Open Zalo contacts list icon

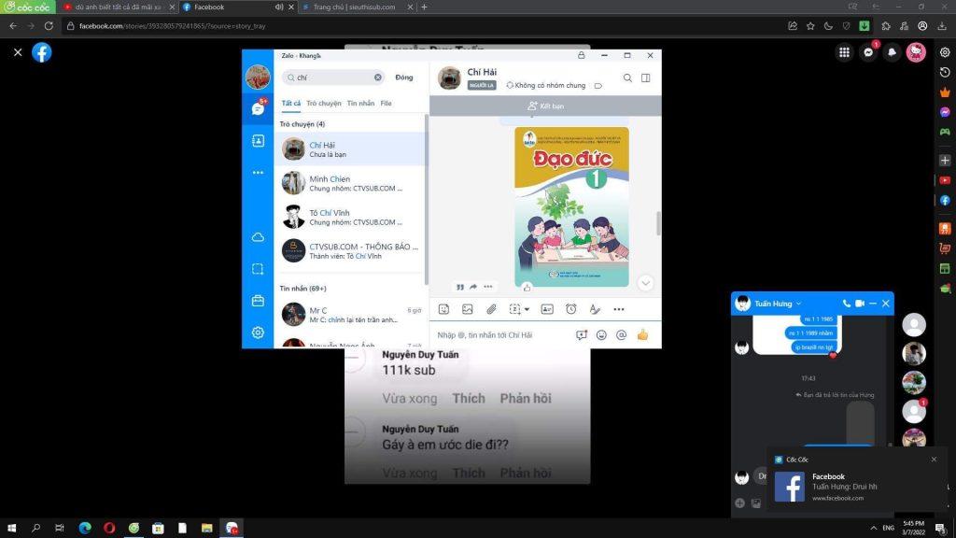258,141
